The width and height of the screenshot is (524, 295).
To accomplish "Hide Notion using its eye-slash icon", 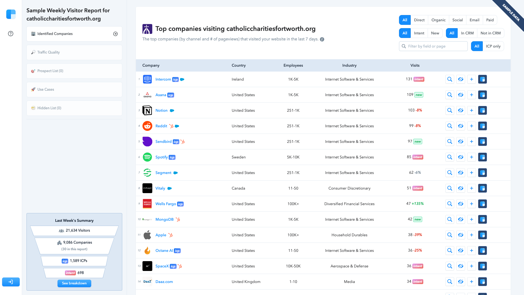I will [461, 110].
